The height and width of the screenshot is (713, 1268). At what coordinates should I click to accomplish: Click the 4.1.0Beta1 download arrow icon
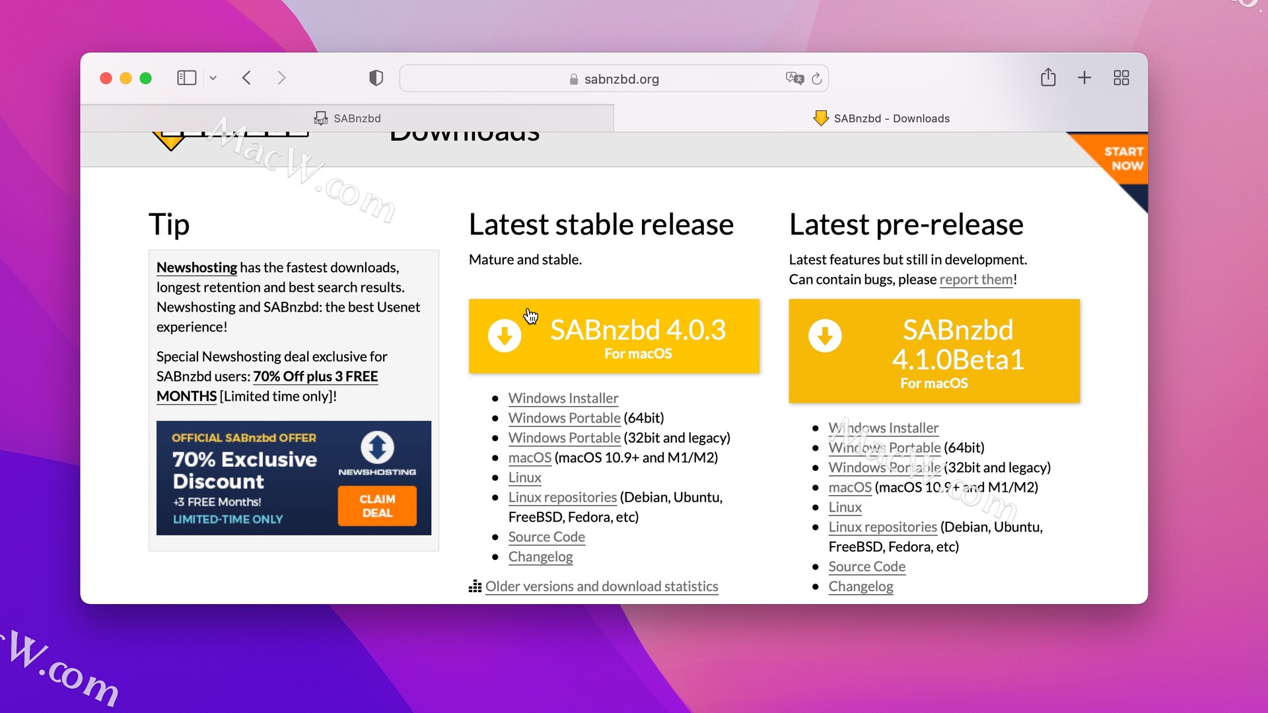tap(825, 336)
